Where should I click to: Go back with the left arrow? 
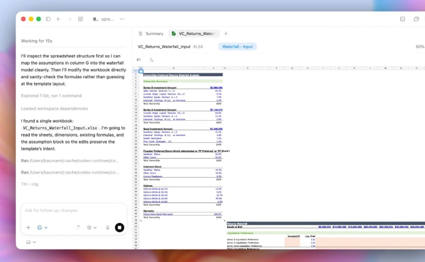point(59,19)
